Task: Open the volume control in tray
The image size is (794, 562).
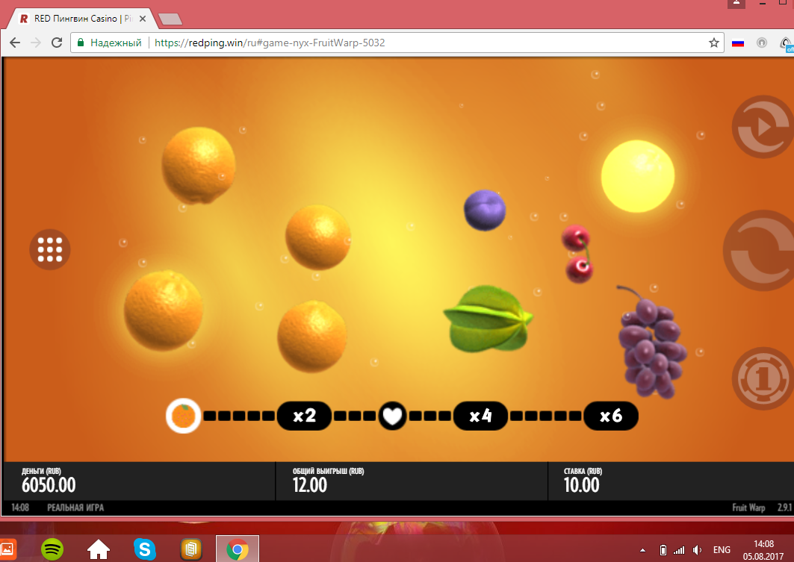Action: tap(698, 550)
